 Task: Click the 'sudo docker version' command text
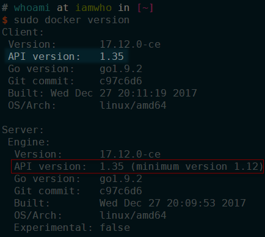point(71,20)
